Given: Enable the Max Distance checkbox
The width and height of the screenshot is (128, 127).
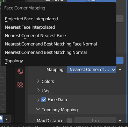Looking at the screenshot, I should coord(69,121).
